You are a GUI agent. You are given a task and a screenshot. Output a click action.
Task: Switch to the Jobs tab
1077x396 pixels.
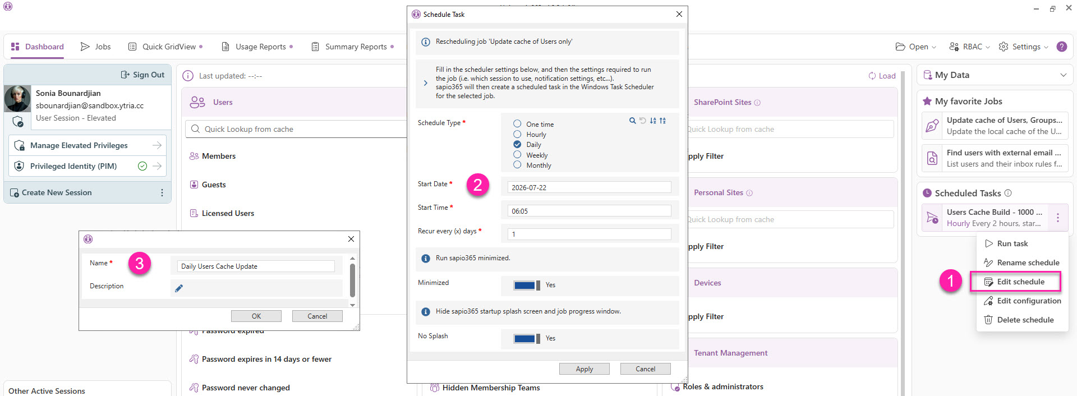96,47
